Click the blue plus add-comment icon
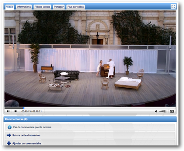184x151 pixels. tap(9, 143)
